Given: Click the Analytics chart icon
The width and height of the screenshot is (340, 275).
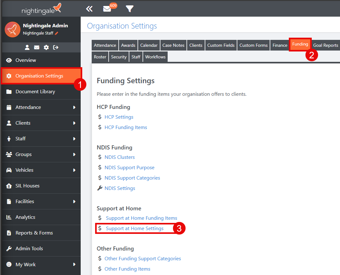Looking at the screenshot, I should 9,217.
